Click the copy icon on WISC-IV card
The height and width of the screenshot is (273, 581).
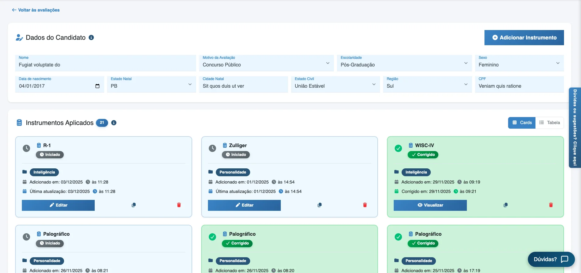(x=505, y=205)
